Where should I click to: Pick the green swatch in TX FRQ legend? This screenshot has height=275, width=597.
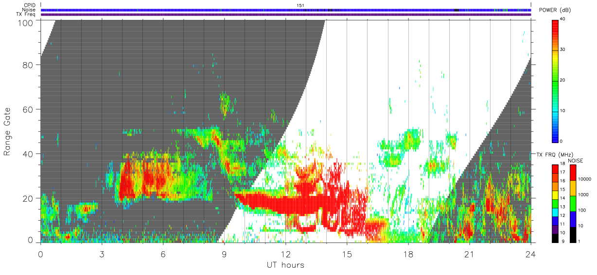pos(556,203)
